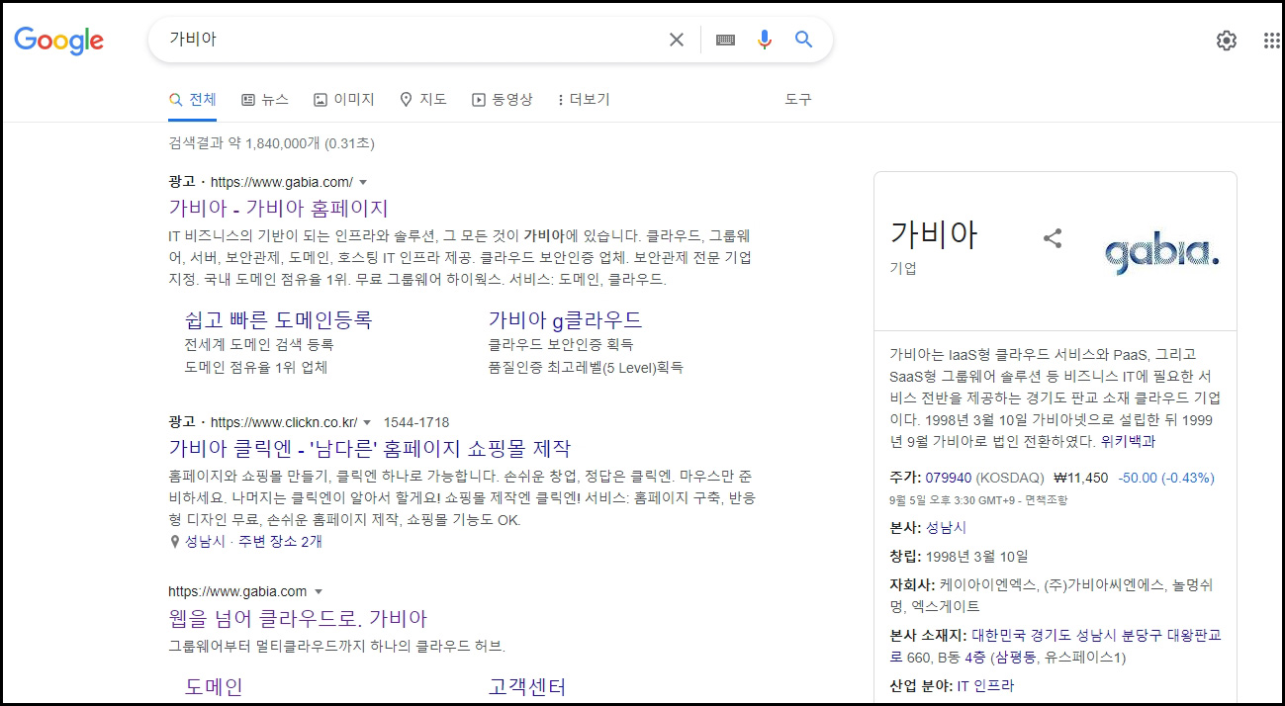Open Google apps grid icon
1285x706 pixels.
[x=1272, y=41]
